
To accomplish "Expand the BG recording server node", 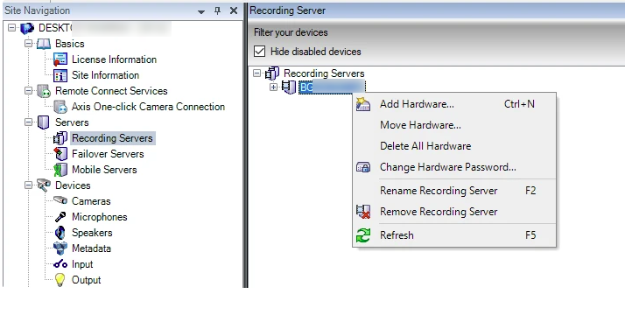I will click(x=273, y=87).
